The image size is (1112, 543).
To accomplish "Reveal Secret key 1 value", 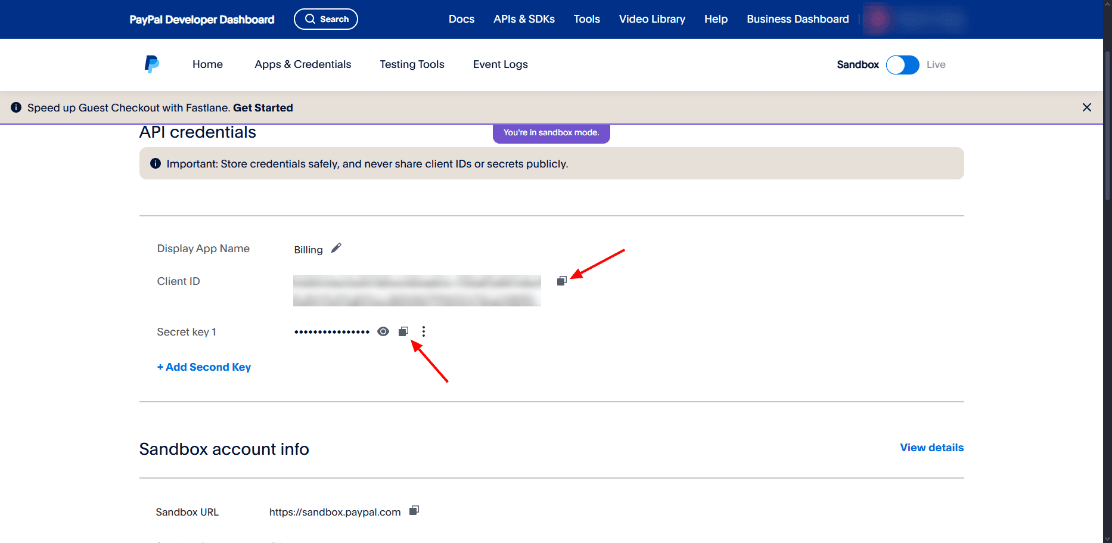I will pos(383,331).
